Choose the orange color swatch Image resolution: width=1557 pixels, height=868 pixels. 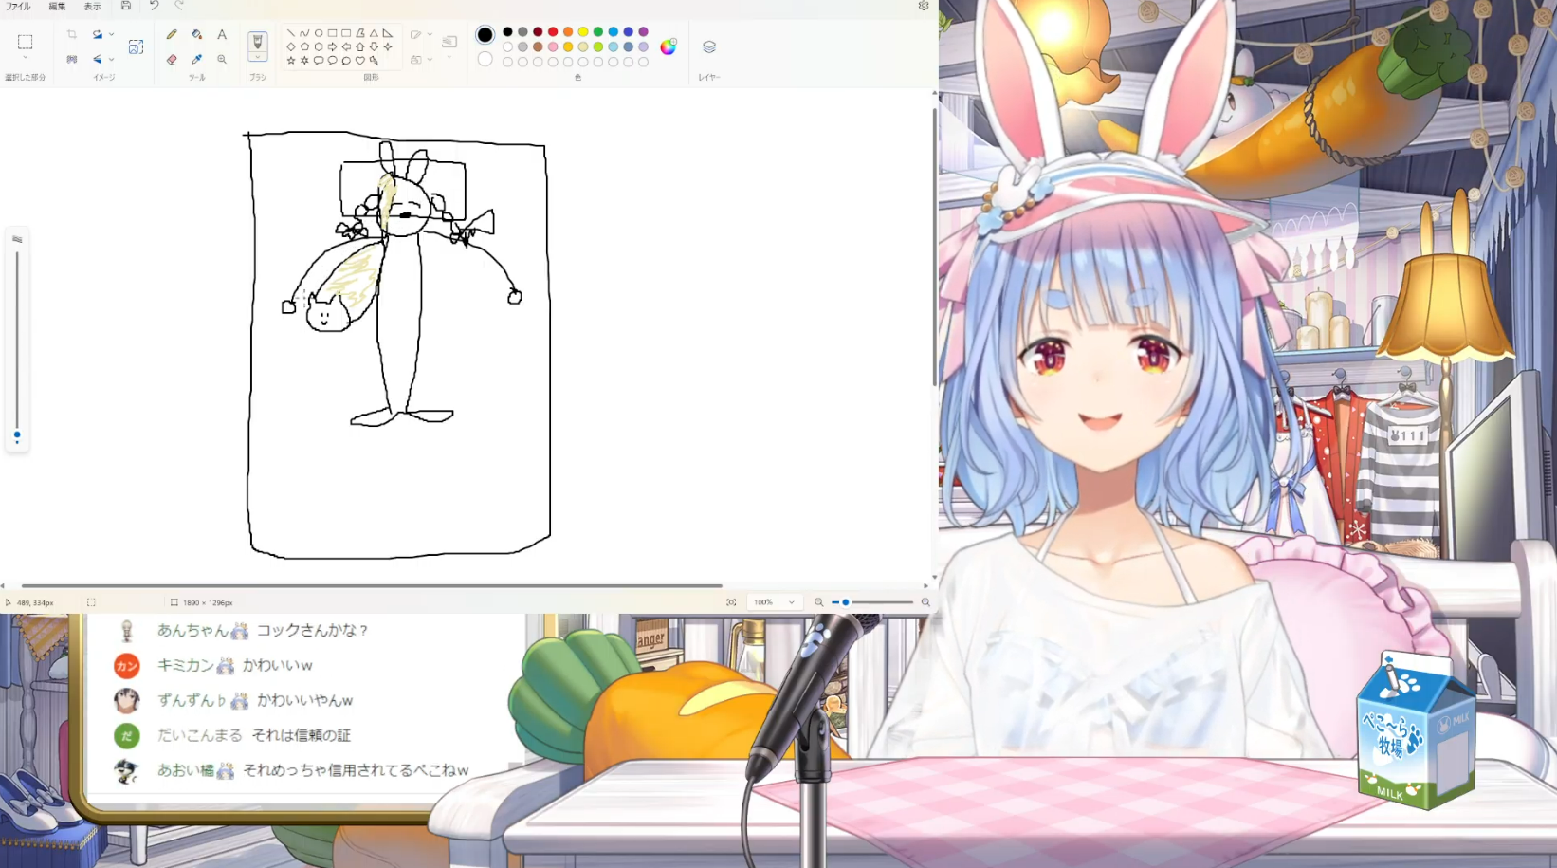tap(568, 32)
